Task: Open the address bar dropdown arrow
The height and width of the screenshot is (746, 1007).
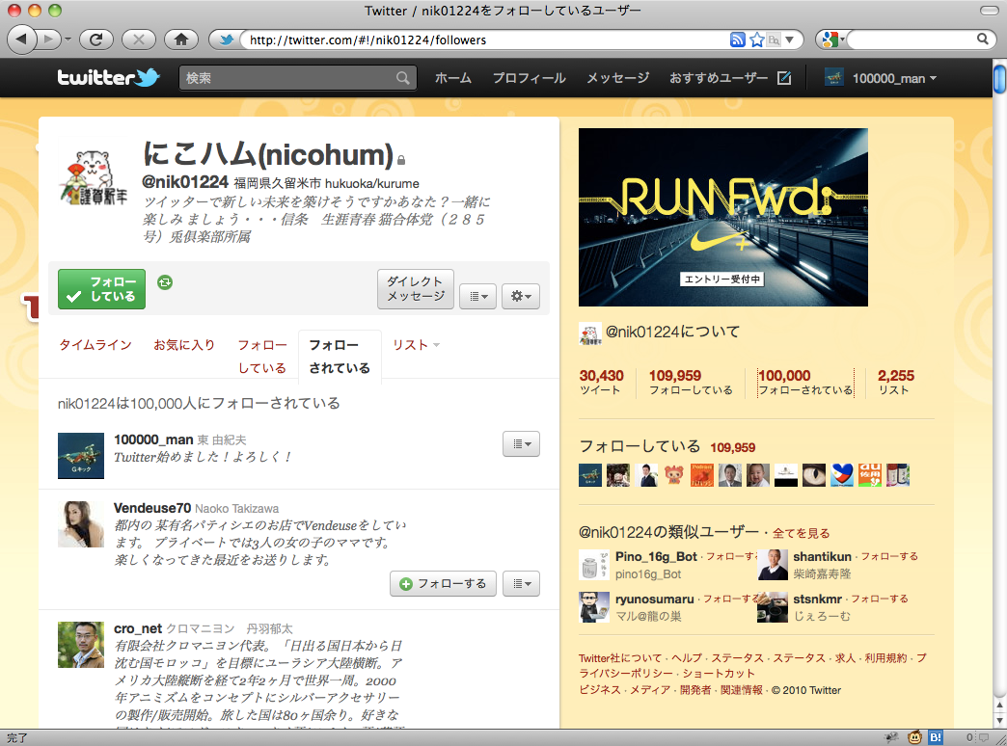Action: (x=790, y=40)
